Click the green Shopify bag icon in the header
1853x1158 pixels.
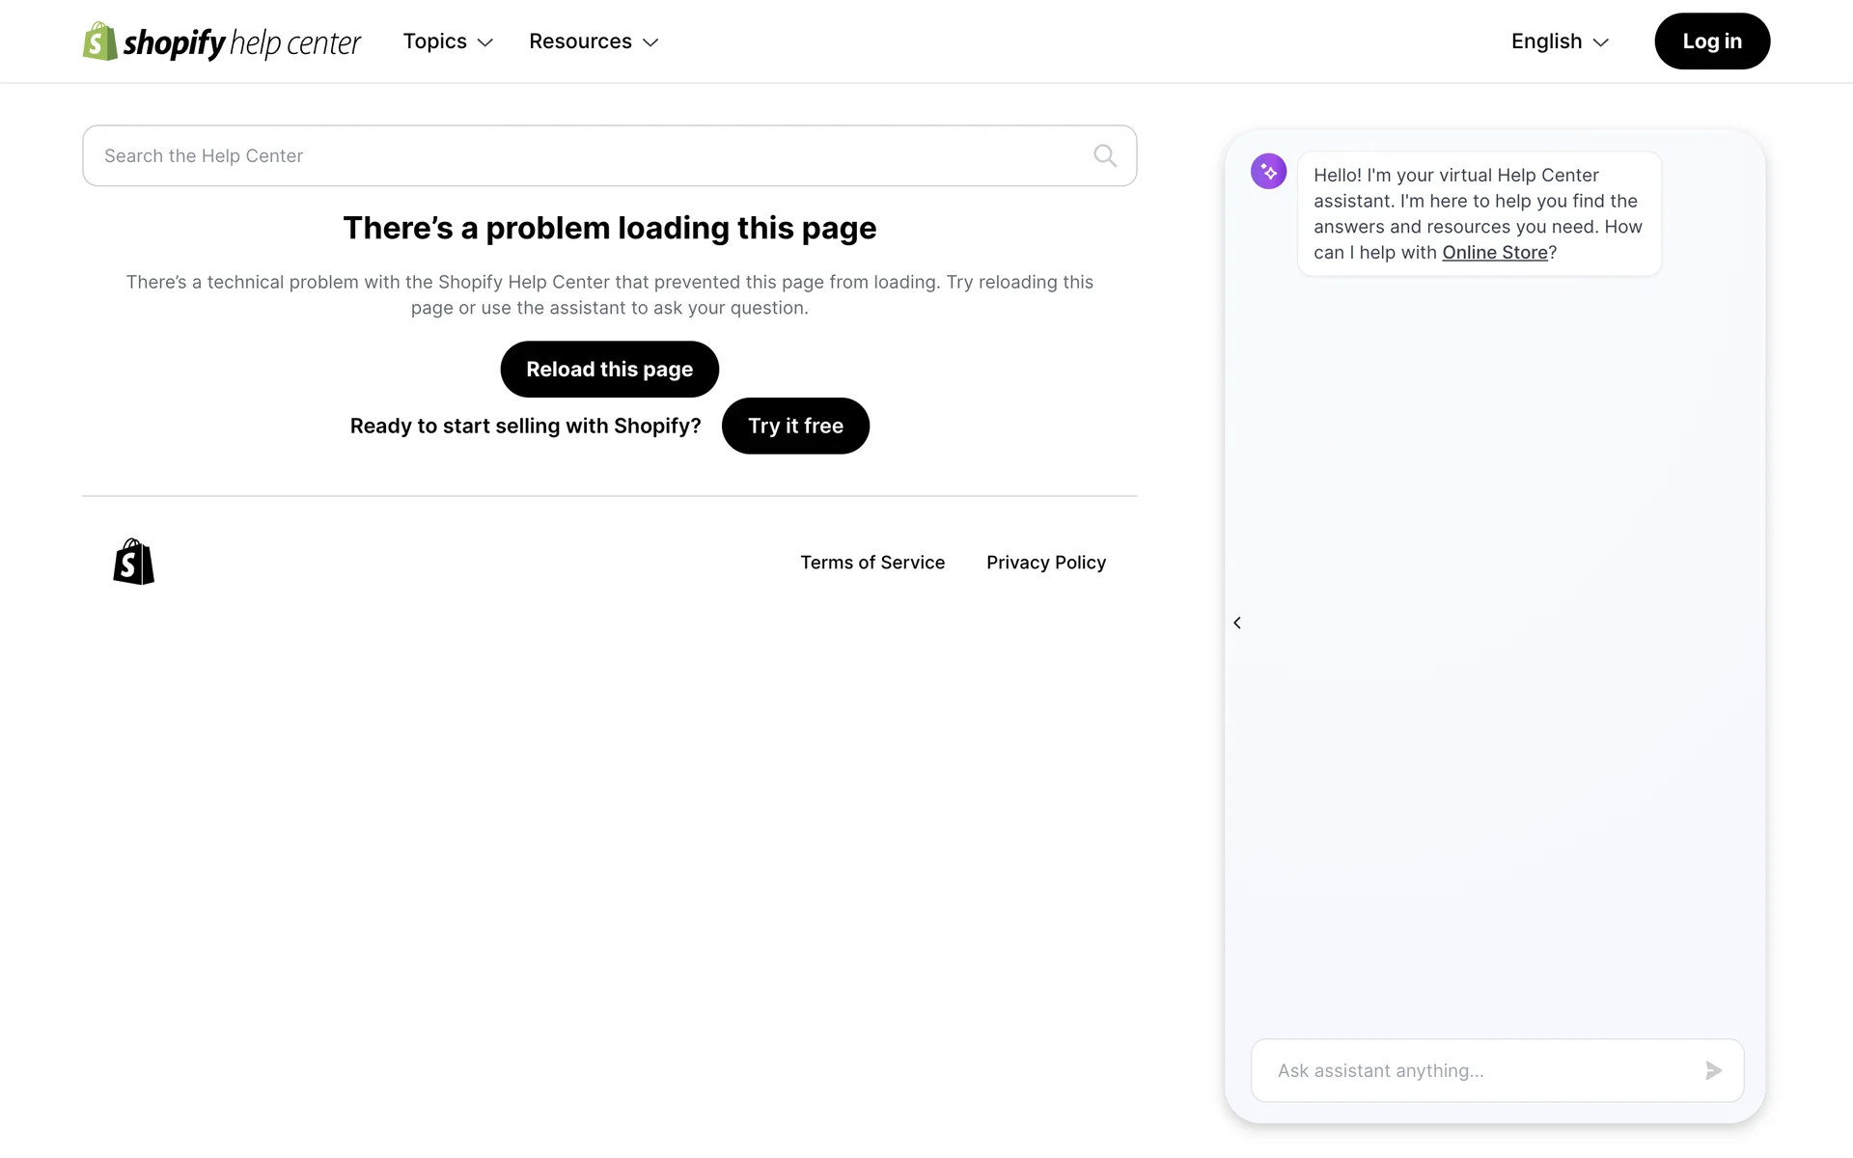click(x=99, y=41)
